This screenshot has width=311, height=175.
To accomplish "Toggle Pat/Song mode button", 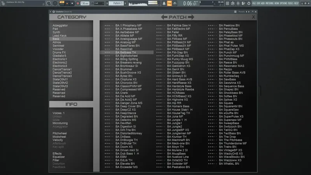I will pyautogui.click(x=62, y=3).
